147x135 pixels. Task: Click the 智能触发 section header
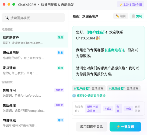[7, 82]
